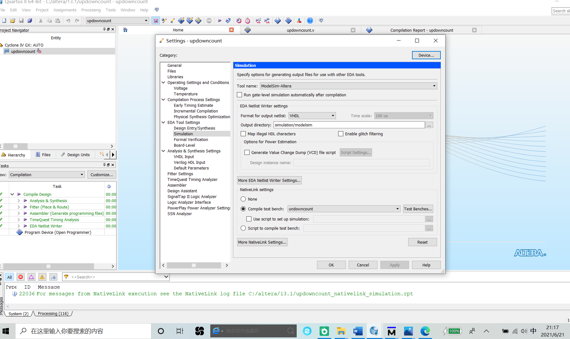
Task: Expand the Fitter (Place & Route) task
Action: pyautogui.click(x=19, y=207)
